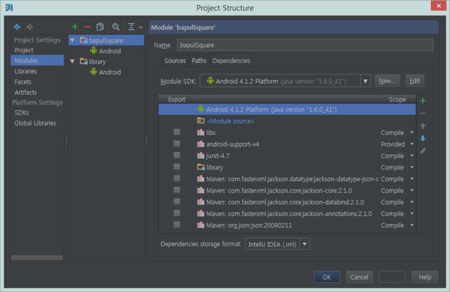Switch to the Sources tab
450x292 pixels.
point(175,61)
